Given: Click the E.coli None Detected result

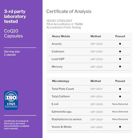Looking at the screenshot, I should [120, 104].
